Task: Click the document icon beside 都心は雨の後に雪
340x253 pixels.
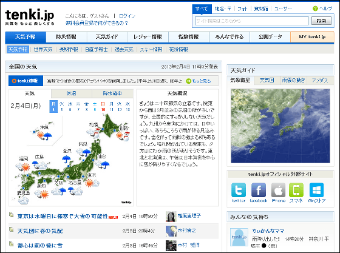Action: [11, 244]
